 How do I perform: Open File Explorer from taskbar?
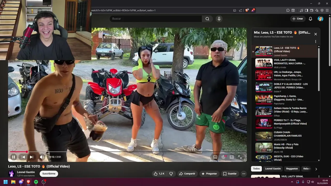[13, 182]
